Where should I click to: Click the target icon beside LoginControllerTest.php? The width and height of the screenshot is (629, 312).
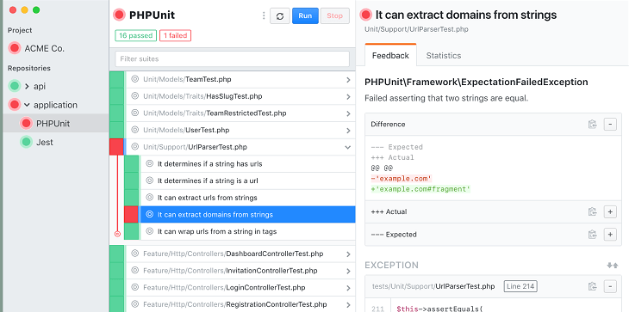pos(134,287)
